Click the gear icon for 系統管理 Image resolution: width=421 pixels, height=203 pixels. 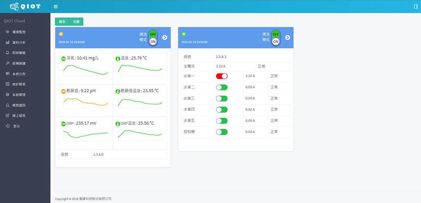[x=8, y=95]
